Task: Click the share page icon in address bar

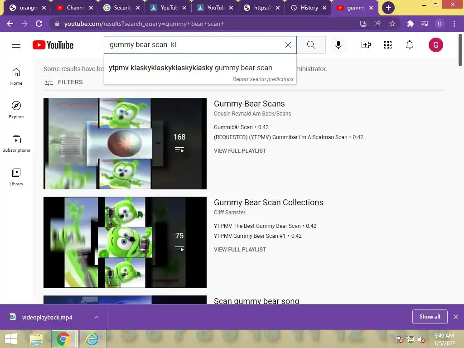Action: click(x=377, y=24)
